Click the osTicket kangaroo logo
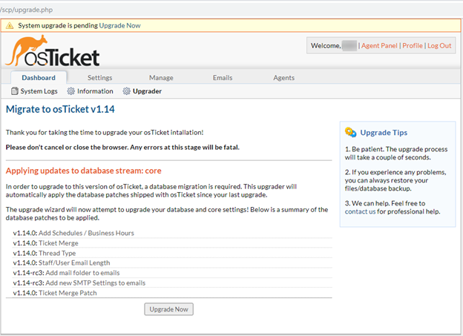The image size is (463, 336). 52,52
